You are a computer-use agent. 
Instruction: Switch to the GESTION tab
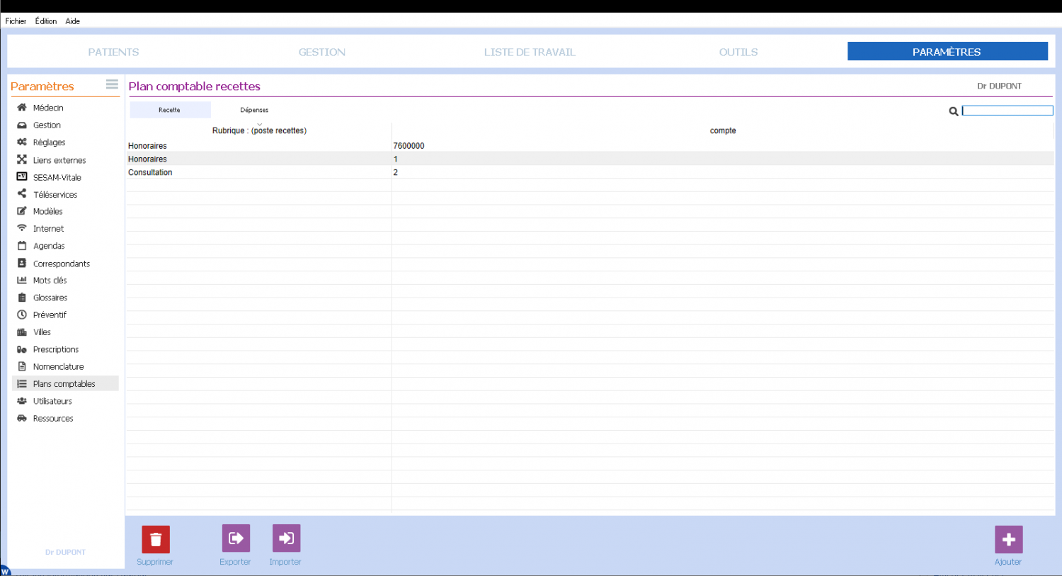322,52
